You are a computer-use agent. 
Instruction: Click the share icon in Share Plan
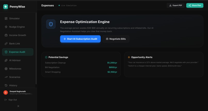pyautogui.click(x=190, y=5)
